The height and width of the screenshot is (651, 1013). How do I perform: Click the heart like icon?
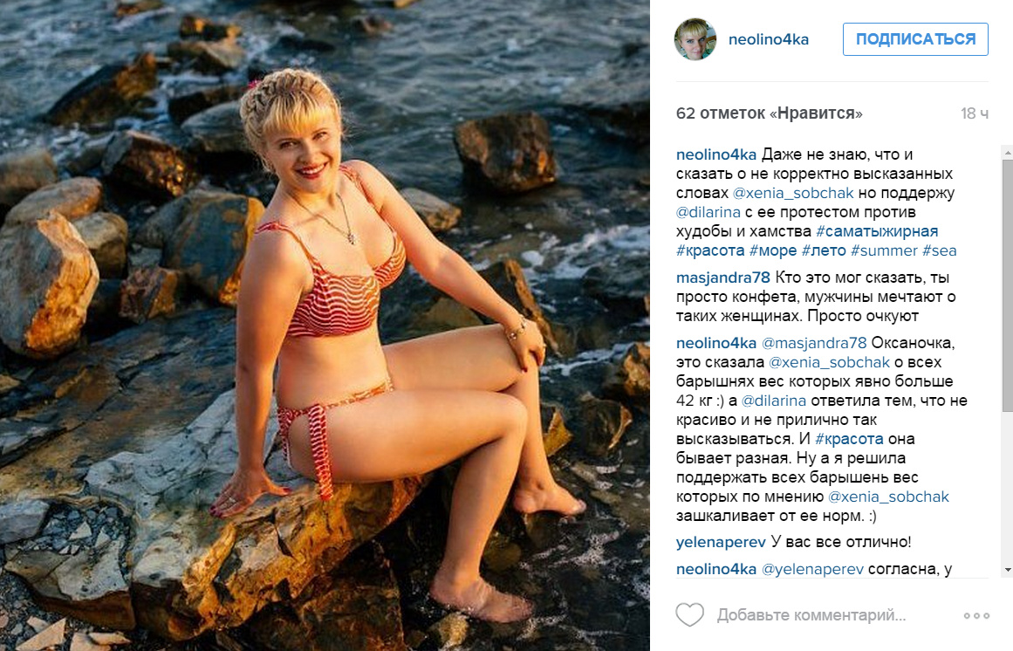[689, 615]
